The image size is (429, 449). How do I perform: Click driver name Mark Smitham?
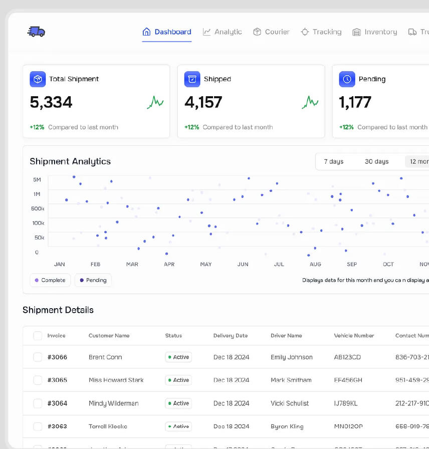tap(291, 380)
